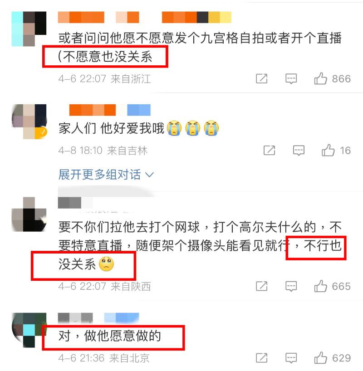363x371 pixels.
Task: Repost the reply from 吉林
Action: tap(270, 150)
